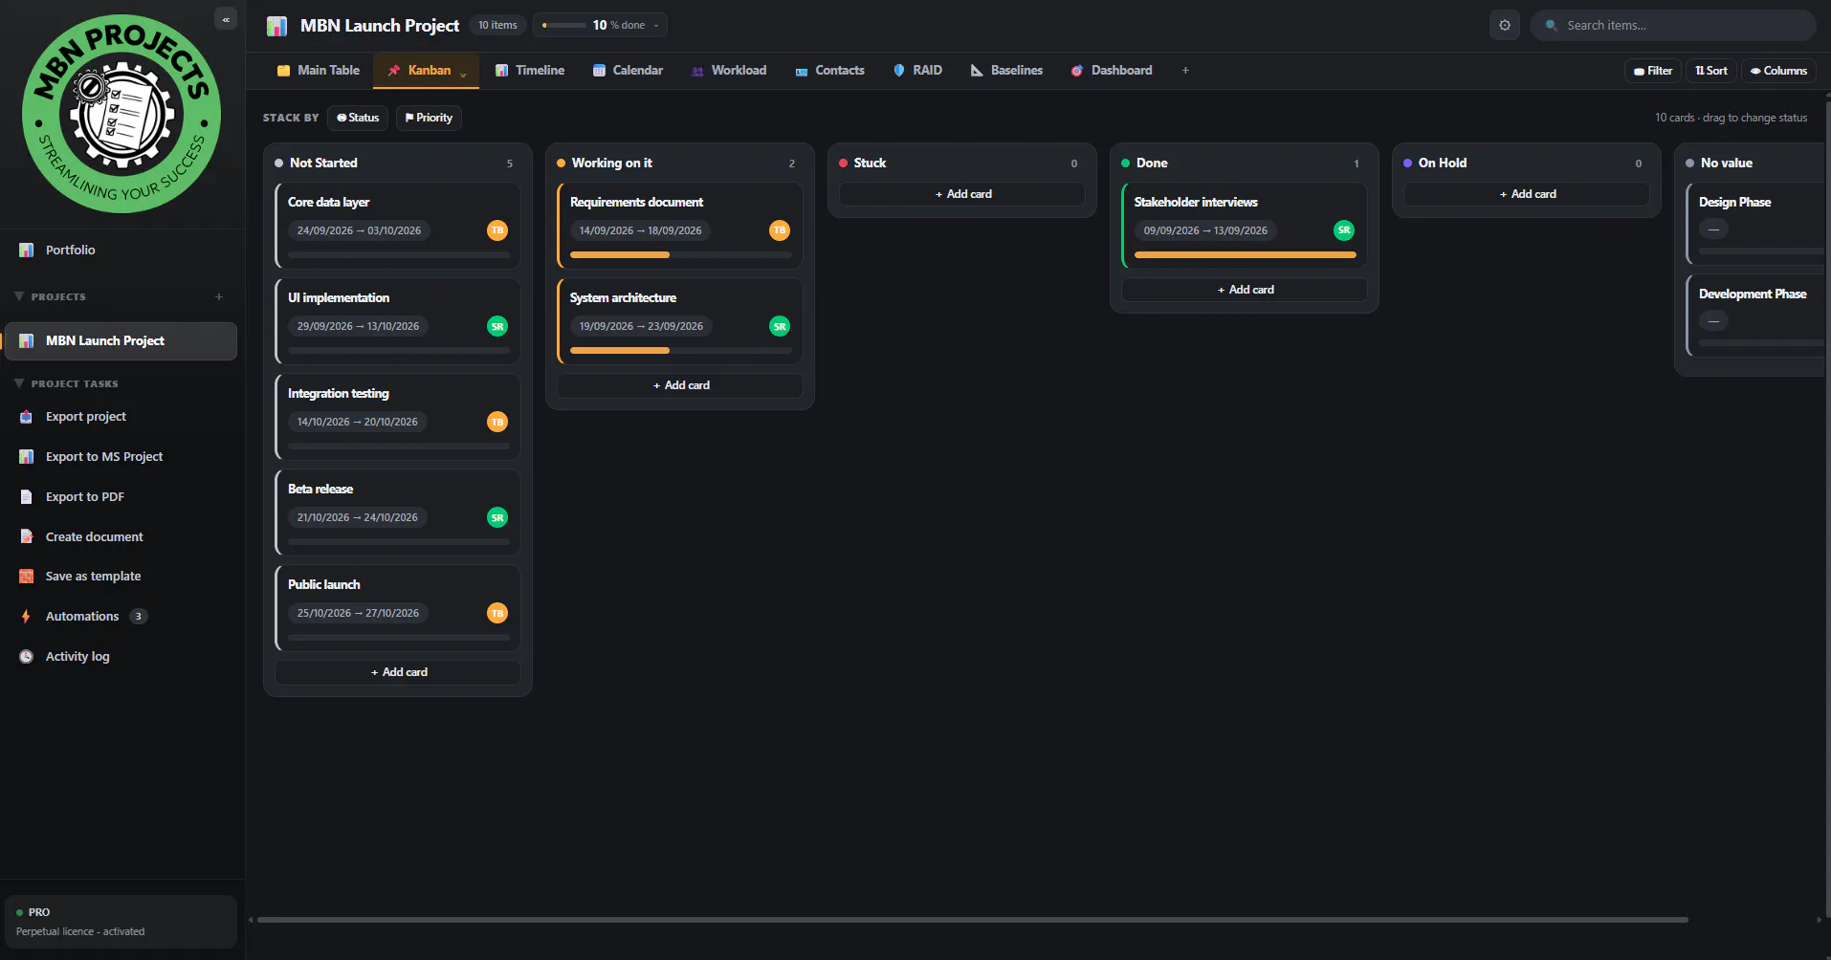Switch to the Calendar tab
Viewport: 1831px width, 960px height.
pyautogui.click(x=628, y=71)
